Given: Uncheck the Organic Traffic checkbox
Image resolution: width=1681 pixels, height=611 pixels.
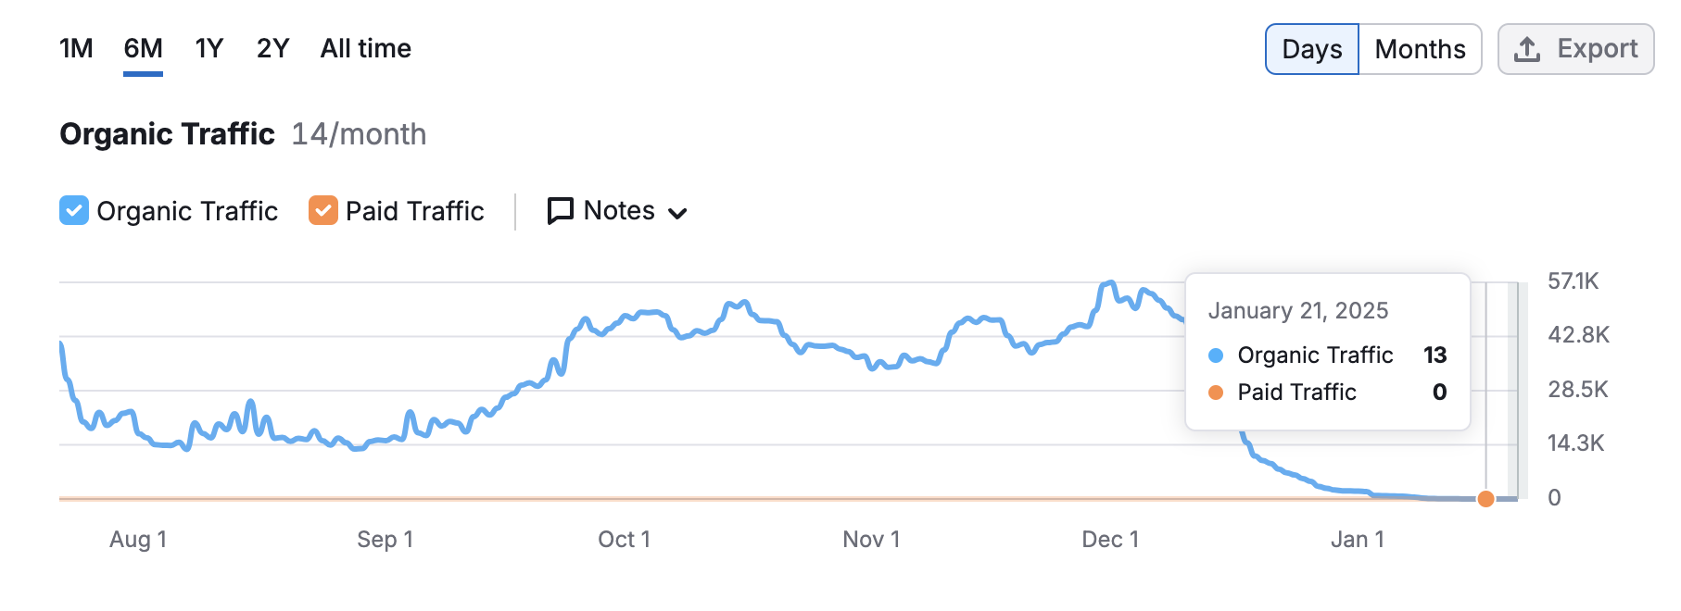Looking at the screenshot, I should pyautogui.click(x=74, y=211).
